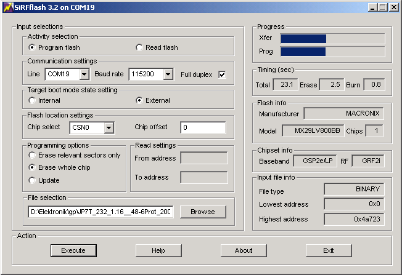
Task: Click the COM19 line combo box
Action: coord(67,74)
